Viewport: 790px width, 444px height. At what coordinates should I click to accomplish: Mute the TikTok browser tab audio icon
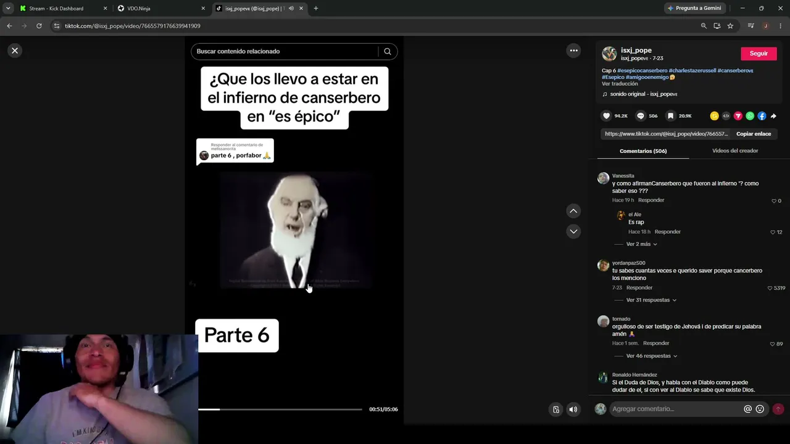pyautogui.click(x=291, y=8)
